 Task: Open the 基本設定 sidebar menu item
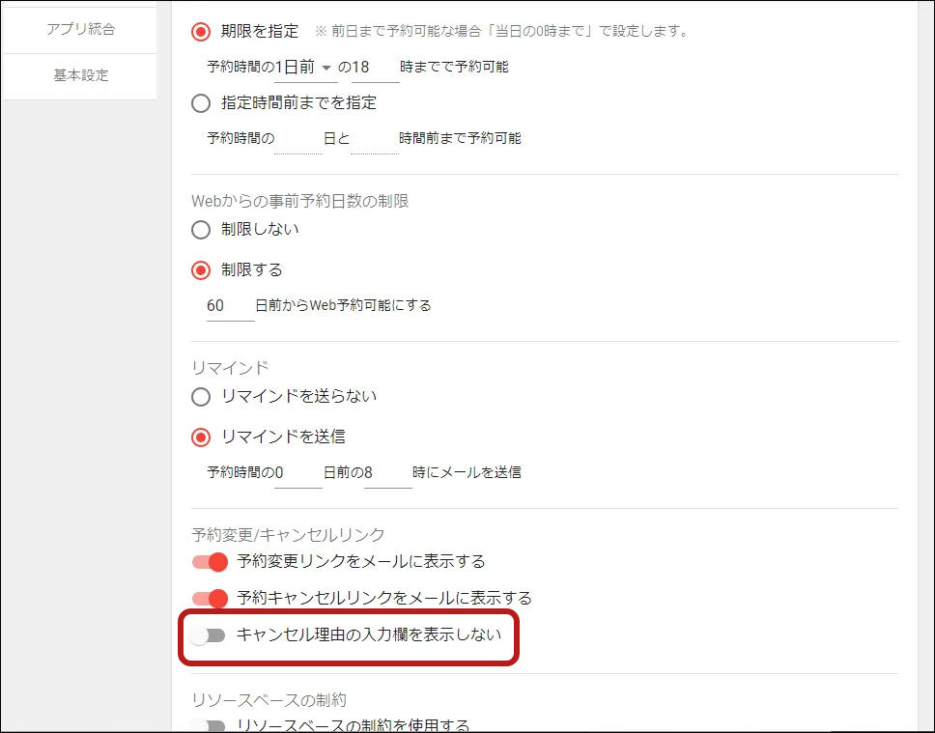tap(80, 75)
